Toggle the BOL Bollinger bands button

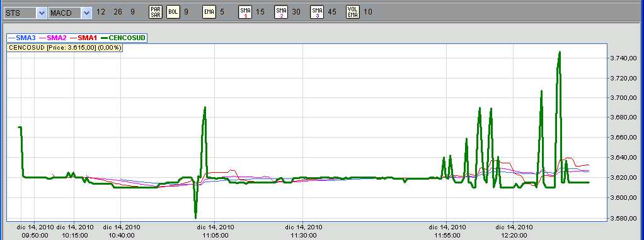173,12
